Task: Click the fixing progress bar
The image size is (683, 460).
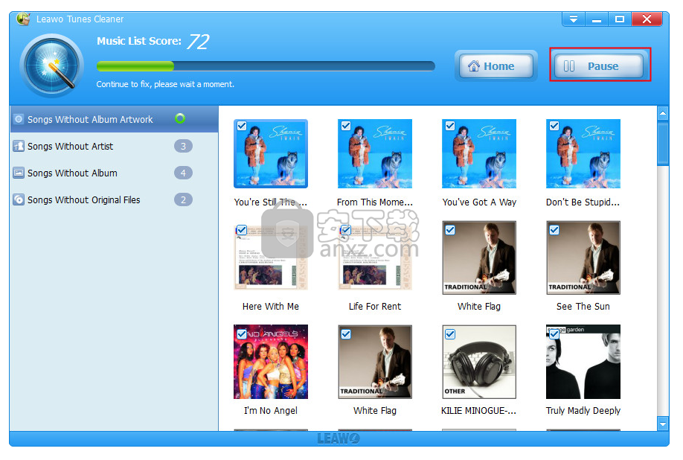Action: [266, 66]
